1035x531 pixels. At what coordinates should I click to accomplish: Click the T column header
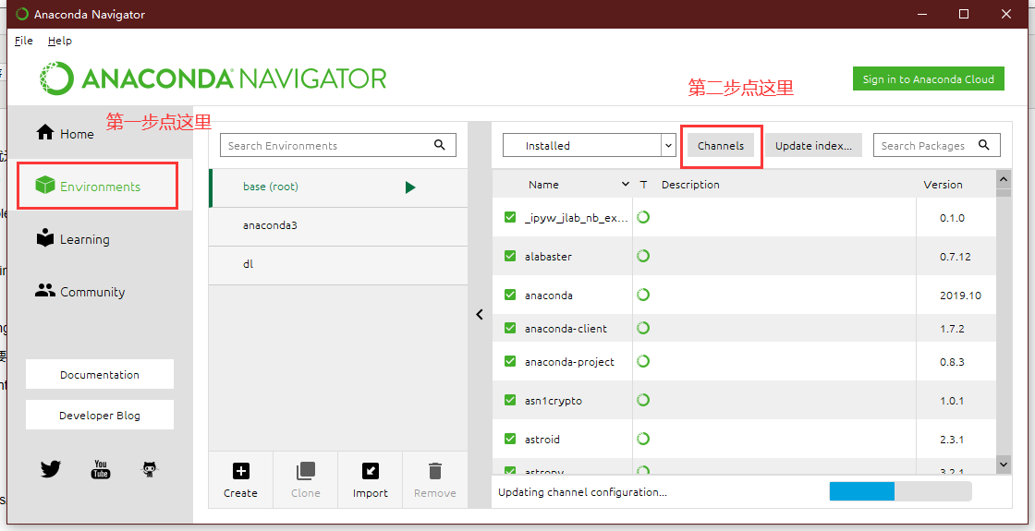(x=643, y=184)
